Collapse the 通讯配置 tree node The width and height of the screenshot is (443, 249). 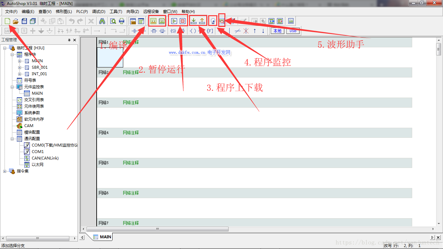point(12,139)
